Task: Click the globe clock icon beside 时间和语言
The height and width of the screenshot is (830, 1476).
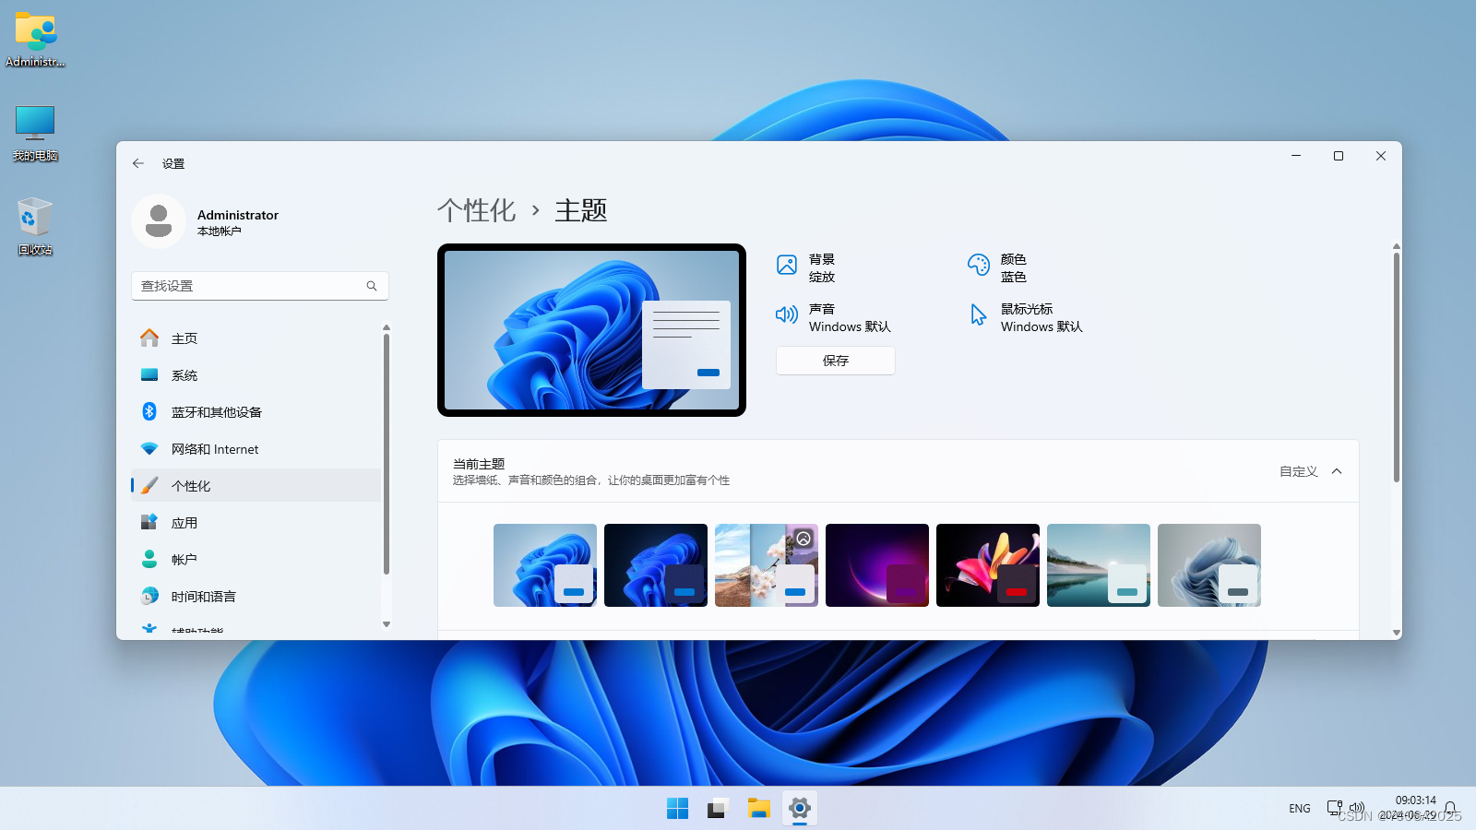Action: (x=149, y=596)
